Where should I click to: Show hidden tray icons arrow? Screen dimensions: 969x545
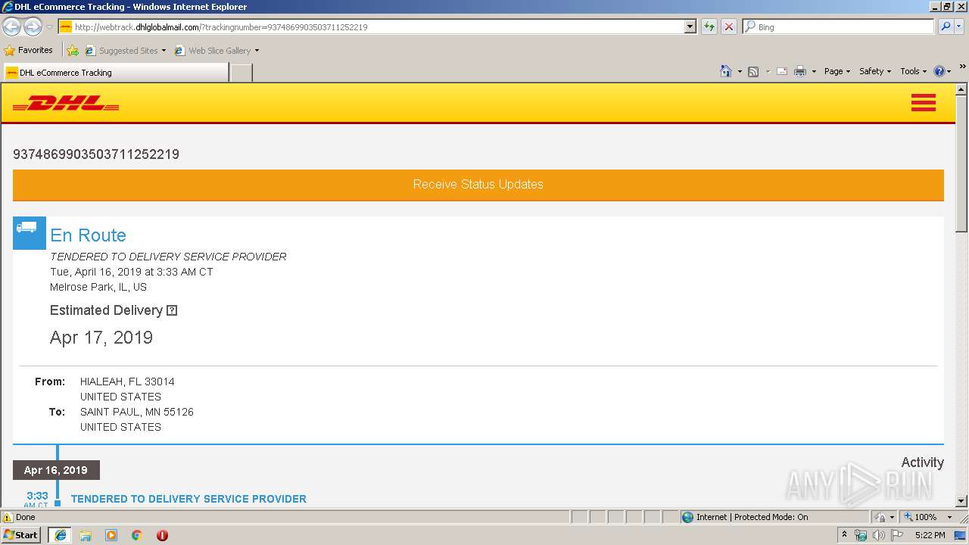pos(844,535)
